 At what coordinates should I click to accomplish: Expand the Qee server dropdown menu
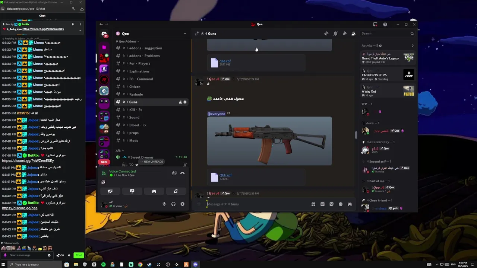[x=185, y=33]
